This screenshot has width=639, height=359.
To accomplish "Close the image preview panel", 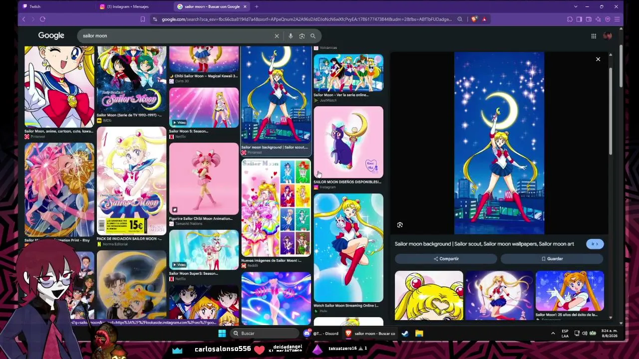I will 598,59.
